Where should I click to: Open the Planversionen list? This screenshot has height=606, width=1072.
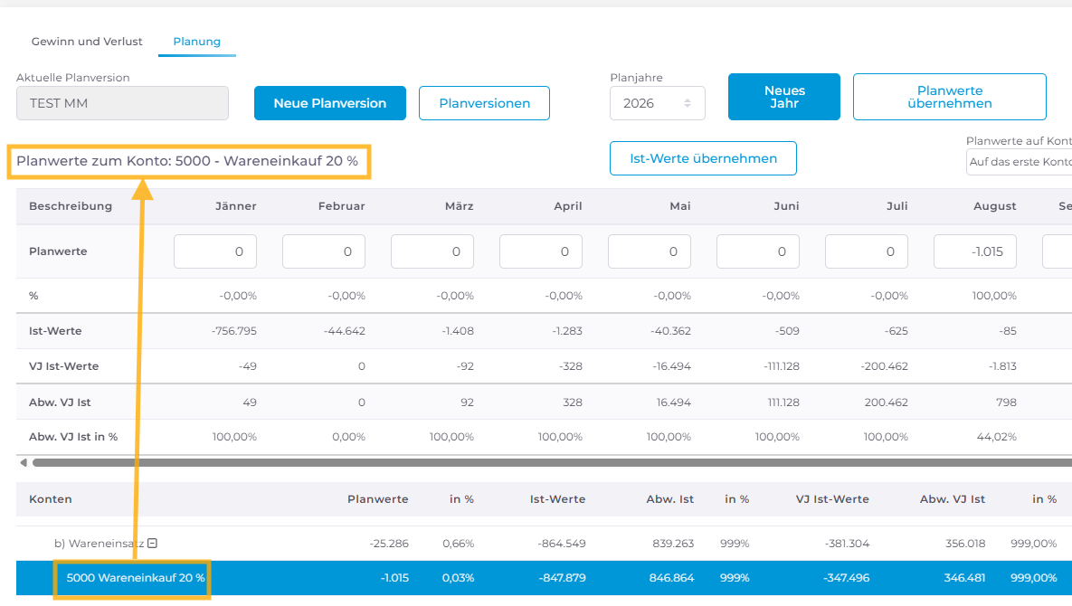click(484, 103)
